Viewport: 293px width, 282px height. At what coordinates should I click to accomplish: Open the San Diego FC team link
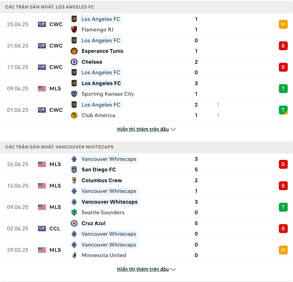(99, 170)
